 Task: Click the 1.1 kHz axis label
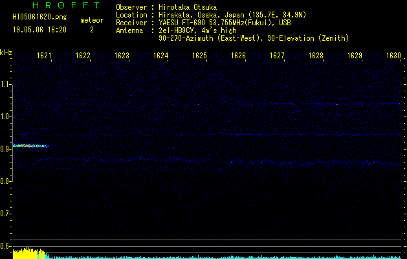[x=5, y=84]
